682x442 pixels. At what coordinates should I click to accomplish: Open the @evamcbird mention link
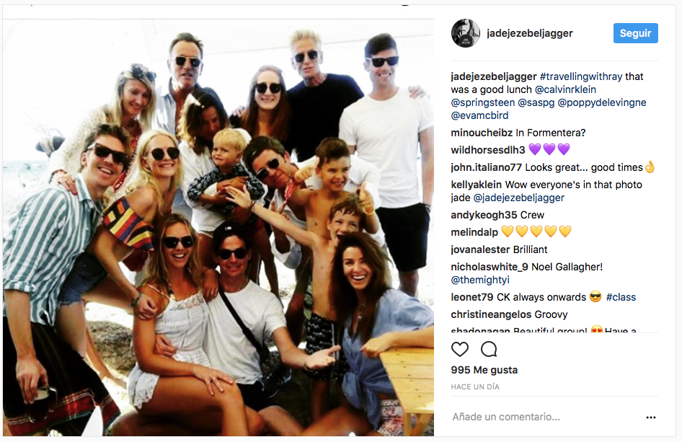tap(479, 115)
